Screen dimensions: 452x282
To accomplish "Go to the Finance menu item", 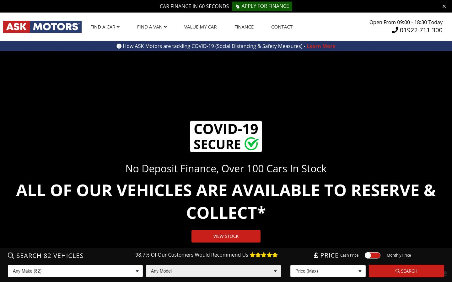I will pyautogui.click(x=244, y=27).
